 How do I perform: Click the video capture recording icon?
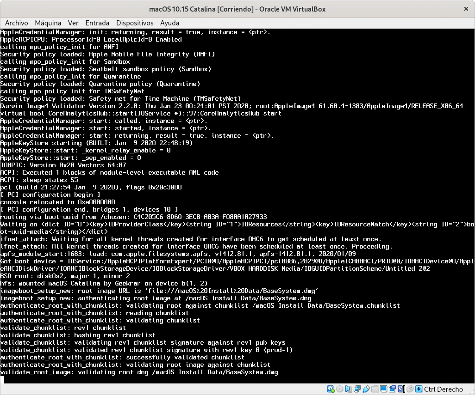393,389
